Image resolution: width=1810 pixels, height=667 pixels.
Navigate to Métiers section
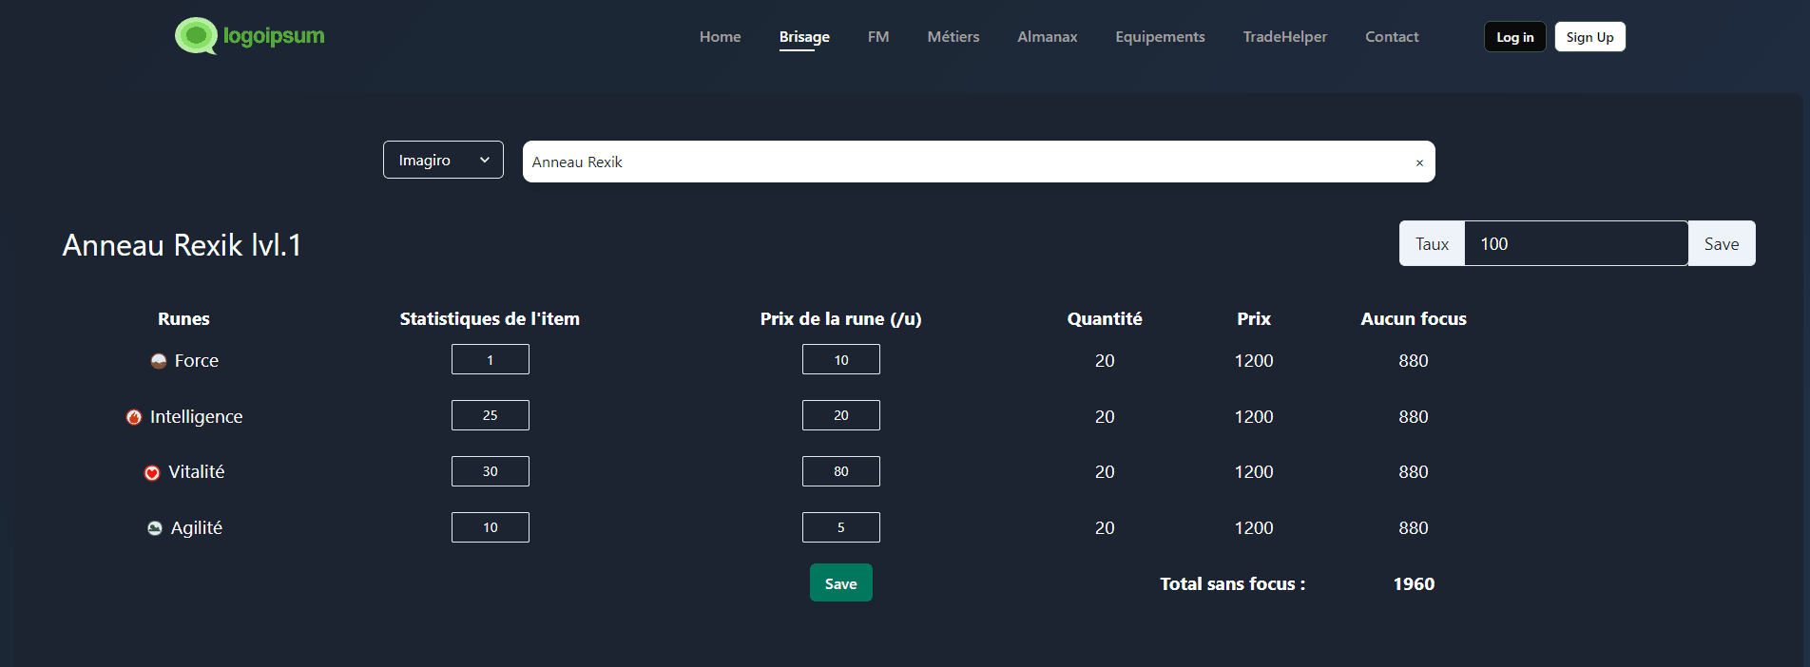[953, 37]
